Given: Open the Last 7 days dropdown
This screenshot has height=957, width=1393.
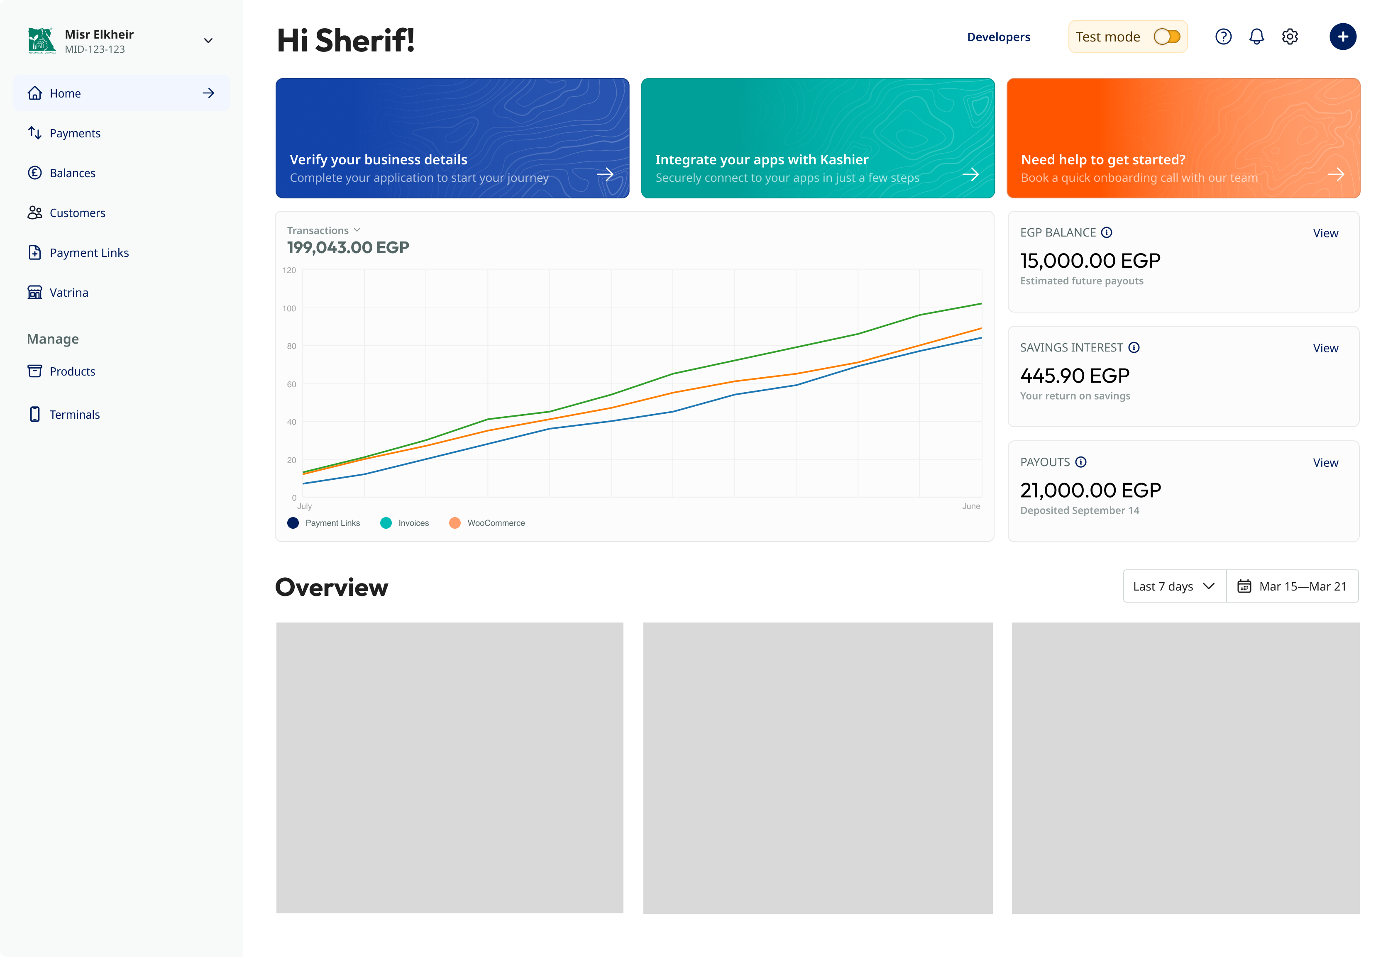Looking at the screenshot, I should tap(1174, 586).
